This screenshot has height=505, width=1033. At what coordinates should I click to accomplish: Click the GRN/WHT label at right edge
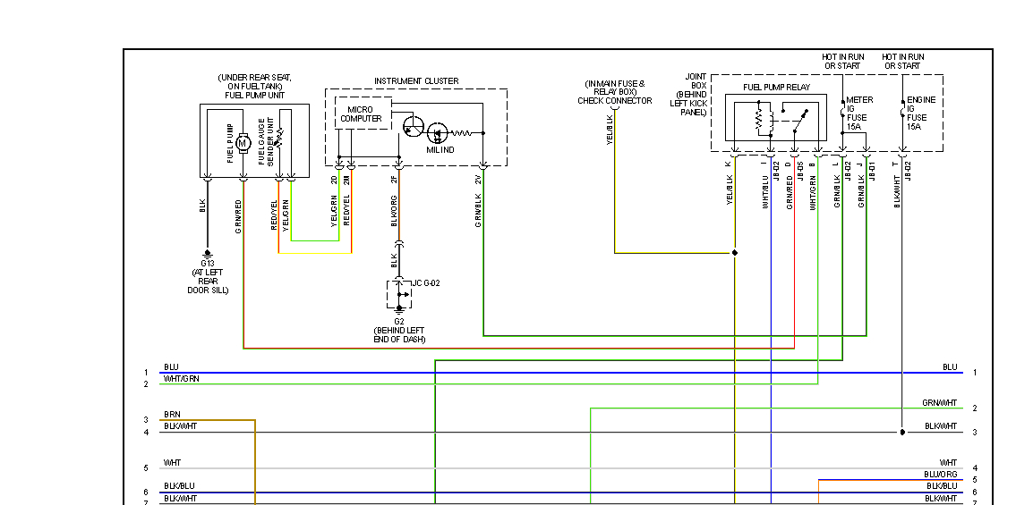[x=940, y=403]
